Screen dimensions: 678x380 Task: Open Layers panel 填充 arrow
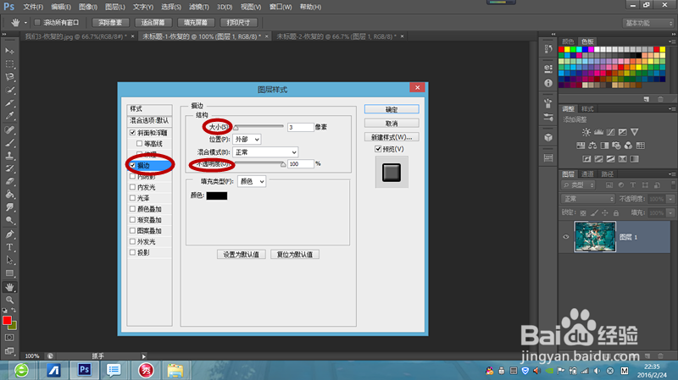point(670,213)
